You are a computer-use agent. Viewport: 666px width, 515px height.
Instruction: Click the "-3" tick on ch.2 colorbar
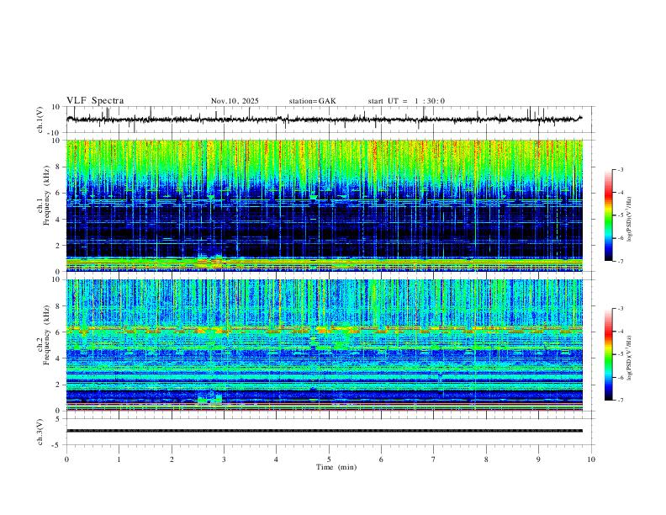tap(620, 309)
